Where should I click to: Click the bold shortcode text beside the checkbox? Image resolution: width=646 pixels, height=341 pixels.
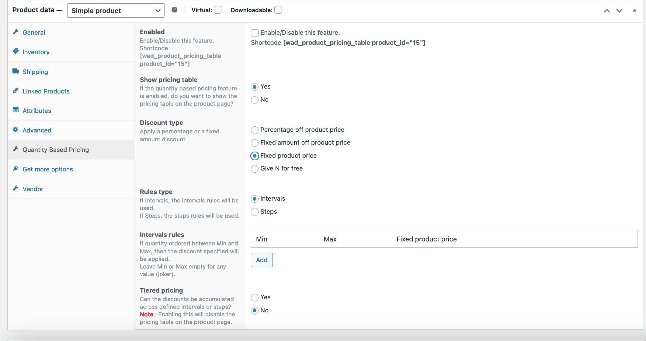click(354, 43)
